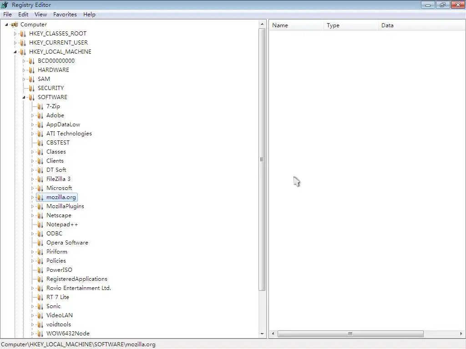This screenshot has height=349, width=466.
Task: Click the CBSTEST folder icon
Action: point(41,143)
